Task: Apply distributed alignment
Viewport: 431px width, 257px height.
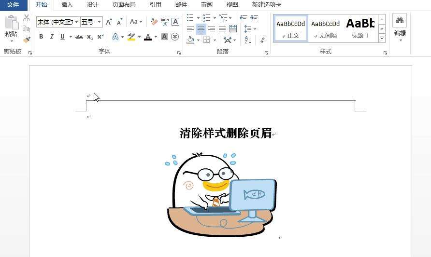Action: pos(233,29)
